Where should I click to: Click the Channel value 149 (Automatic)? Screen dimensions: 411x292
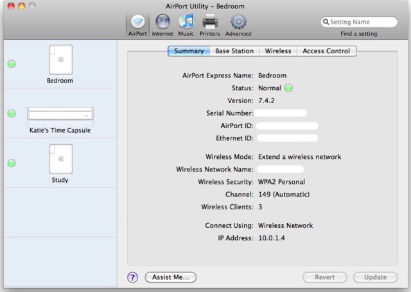coord(284,195)
